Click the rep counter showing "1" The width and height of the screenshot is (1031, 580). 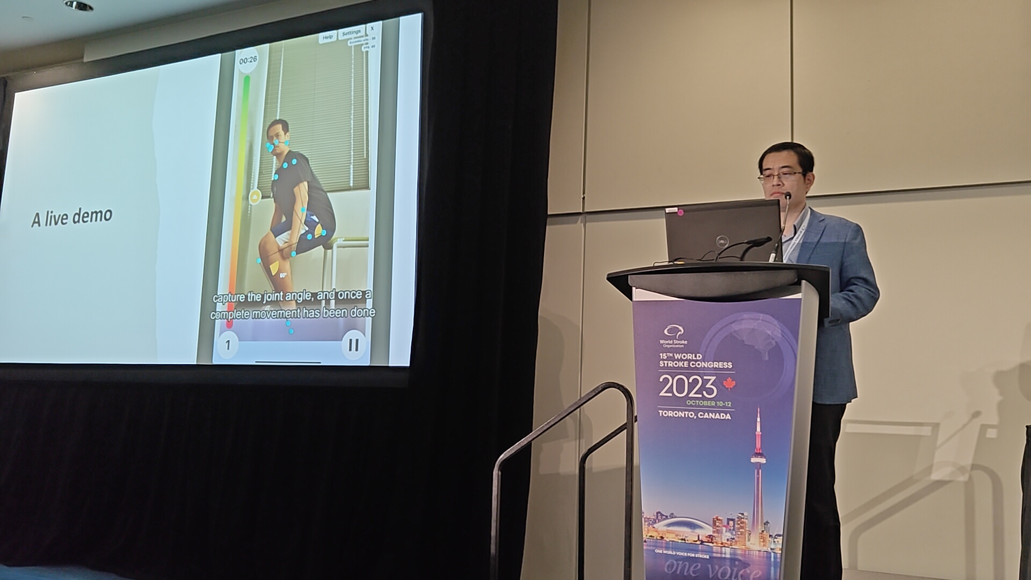point(228,344)
